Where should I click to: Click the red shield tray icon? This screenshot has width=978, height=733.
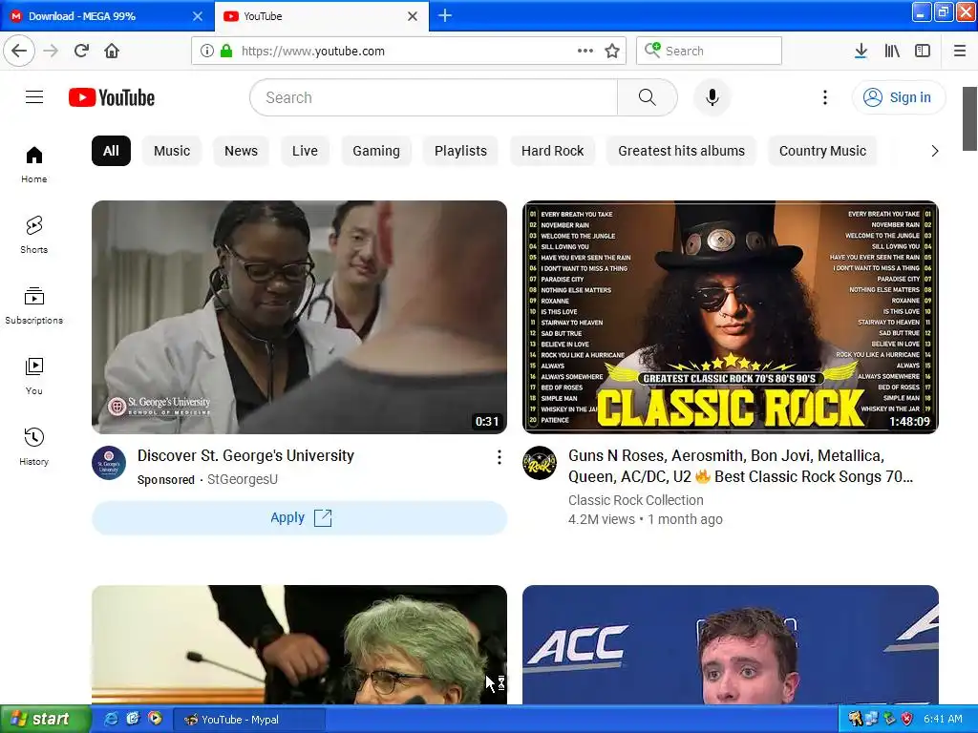tap(907, 719)
